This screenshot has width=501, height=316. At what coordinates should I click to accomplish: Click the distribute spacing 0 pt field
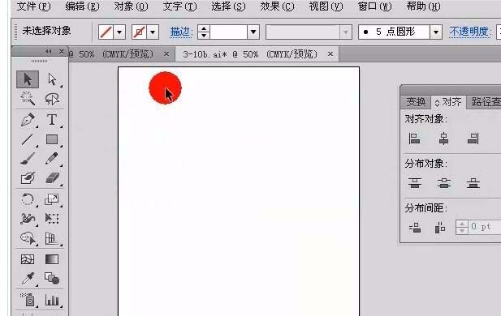[x=485, y=228]
